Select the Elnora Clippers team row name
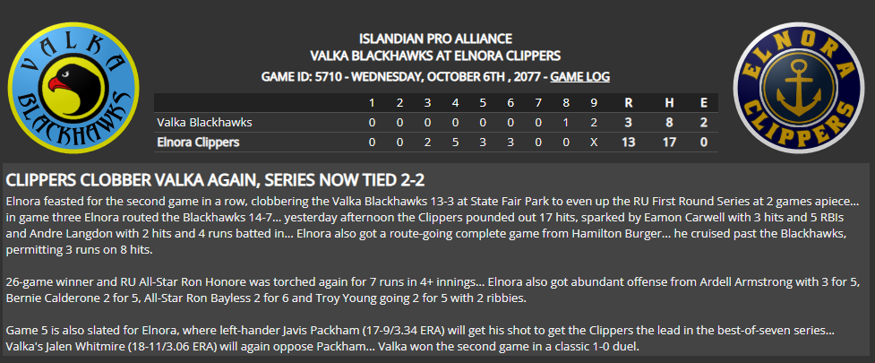This screenshot has width=875, height=363. click(x=198, y=143)
